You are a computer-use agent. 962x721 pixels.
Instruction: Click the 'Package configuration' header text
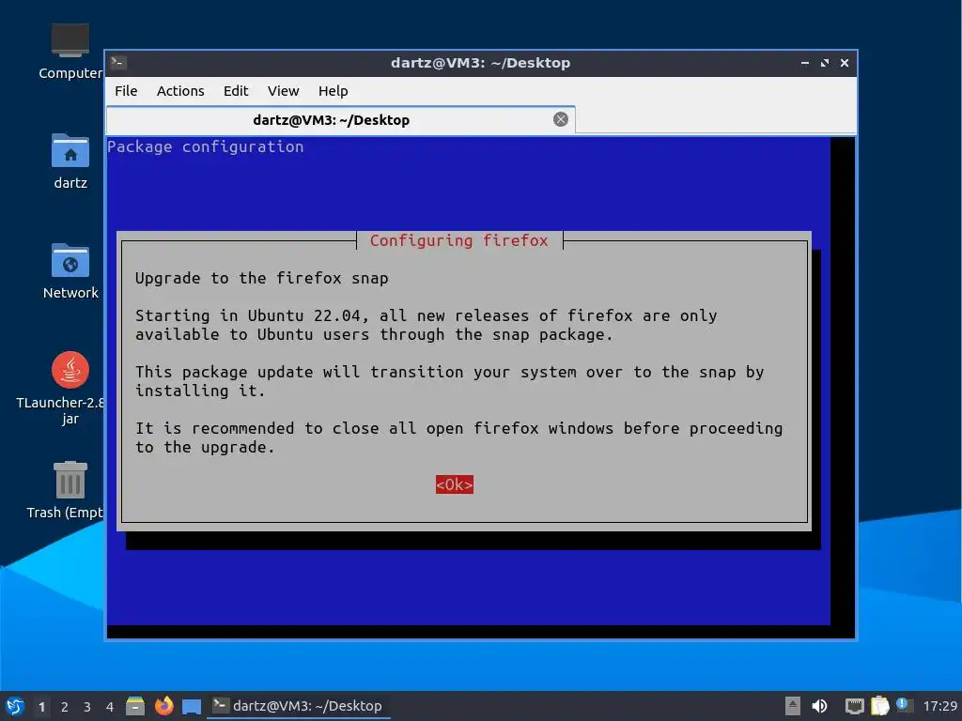(206, 146)
